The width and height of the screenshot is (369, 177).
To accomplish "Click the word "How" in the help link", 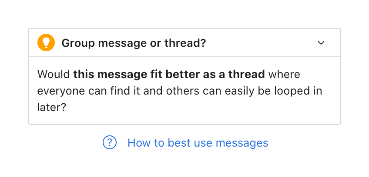I will (137, 143).
